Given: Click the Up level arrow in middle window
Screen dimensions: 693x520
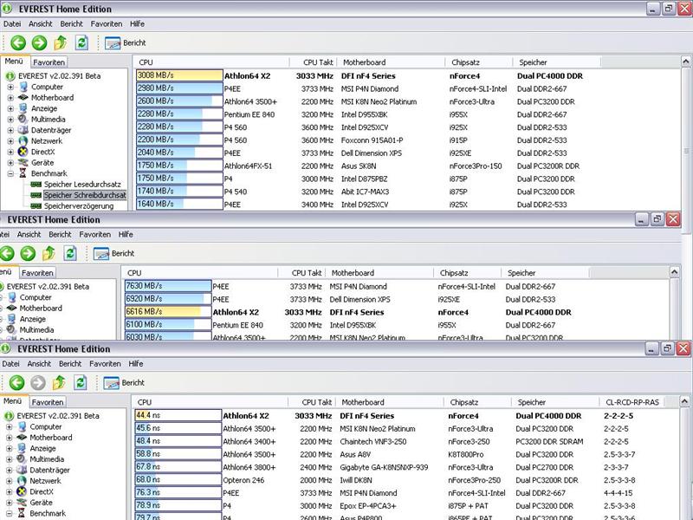Looking at the screenshot, I should pos(49,253).
